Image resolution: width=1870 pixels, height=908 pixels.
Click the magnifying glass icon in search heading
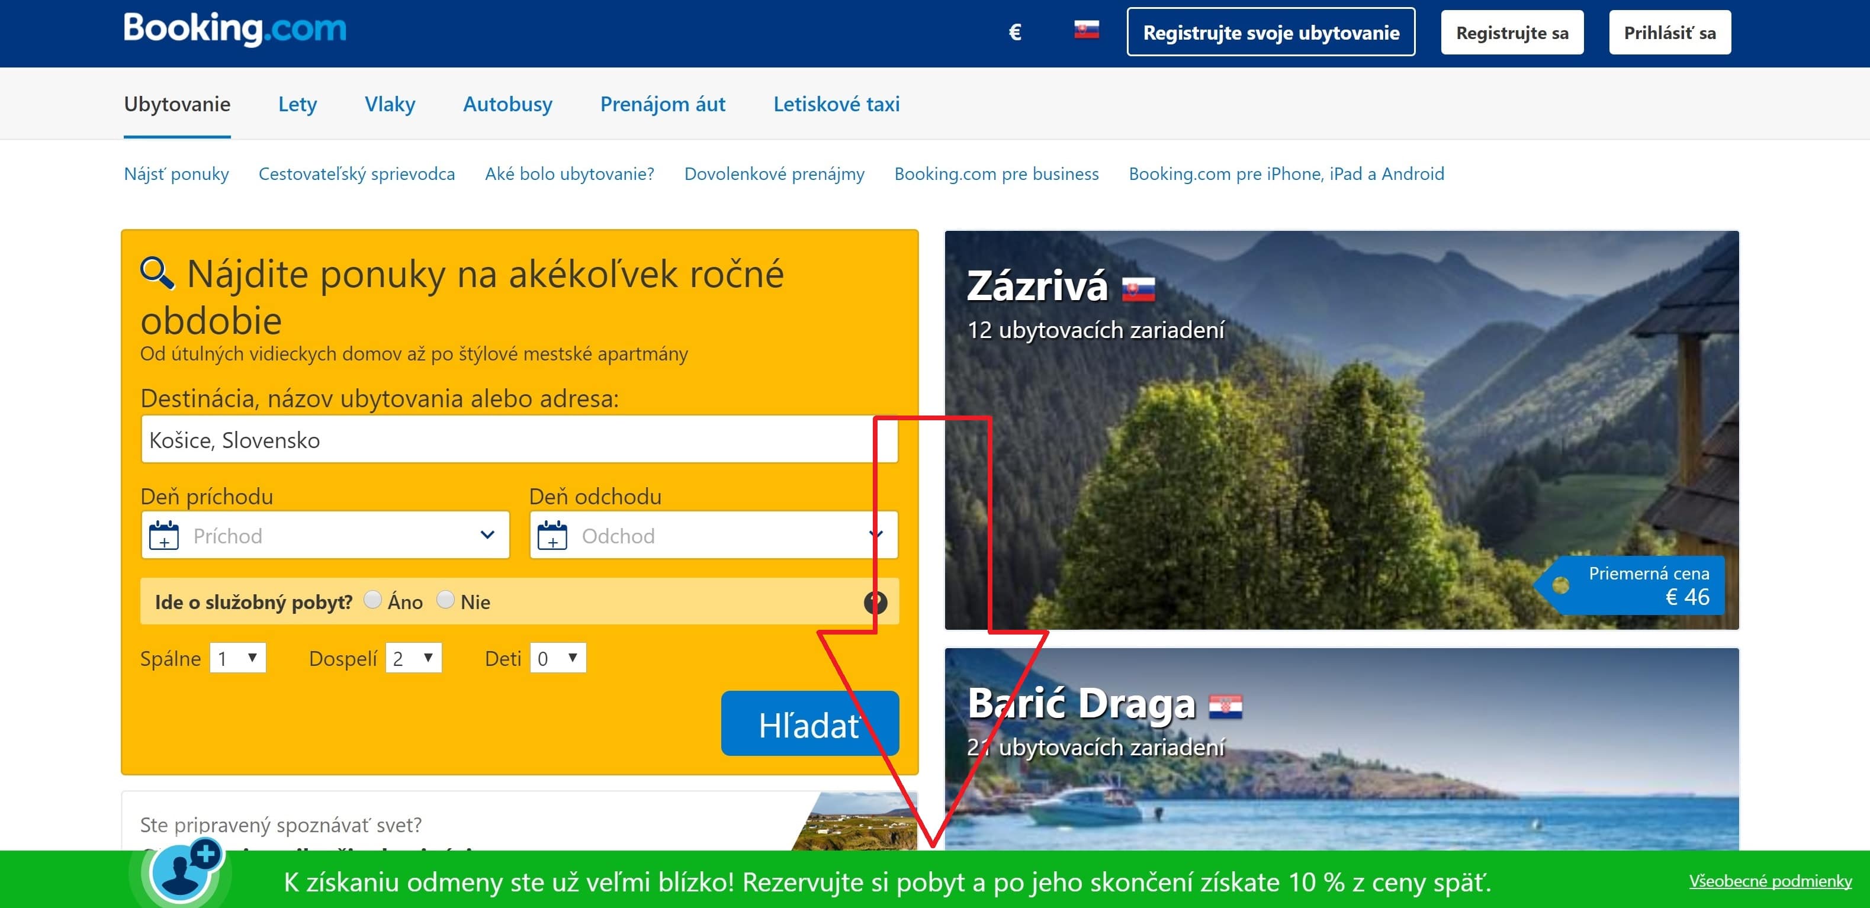coord(157,273)
